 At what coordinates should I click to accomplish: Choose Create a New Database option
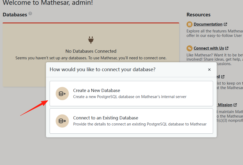[131, 94]
